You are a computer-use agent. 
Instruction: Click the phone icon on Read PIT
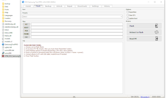click(x=157, y=39)
